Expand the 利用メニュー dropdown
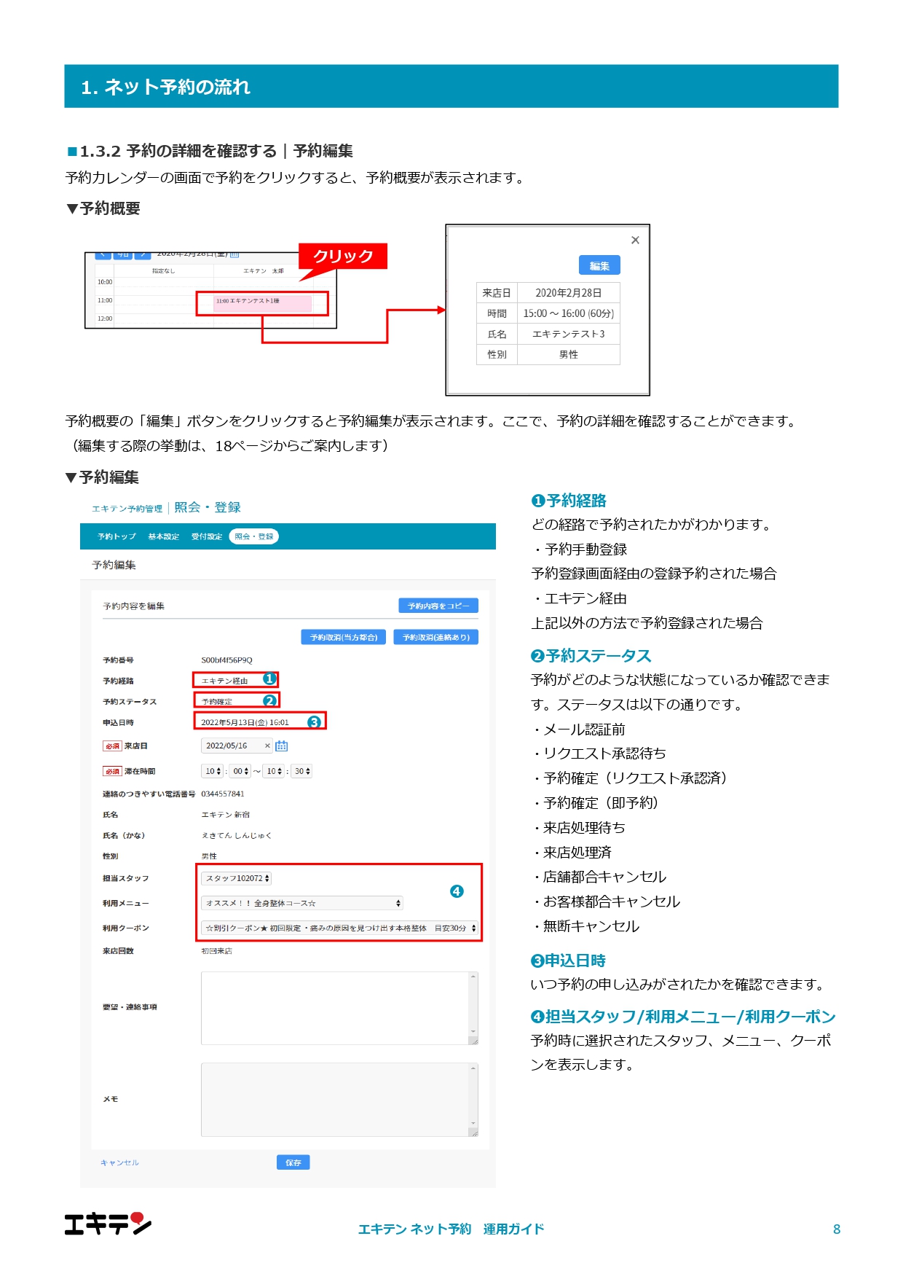 coord(302,903)
